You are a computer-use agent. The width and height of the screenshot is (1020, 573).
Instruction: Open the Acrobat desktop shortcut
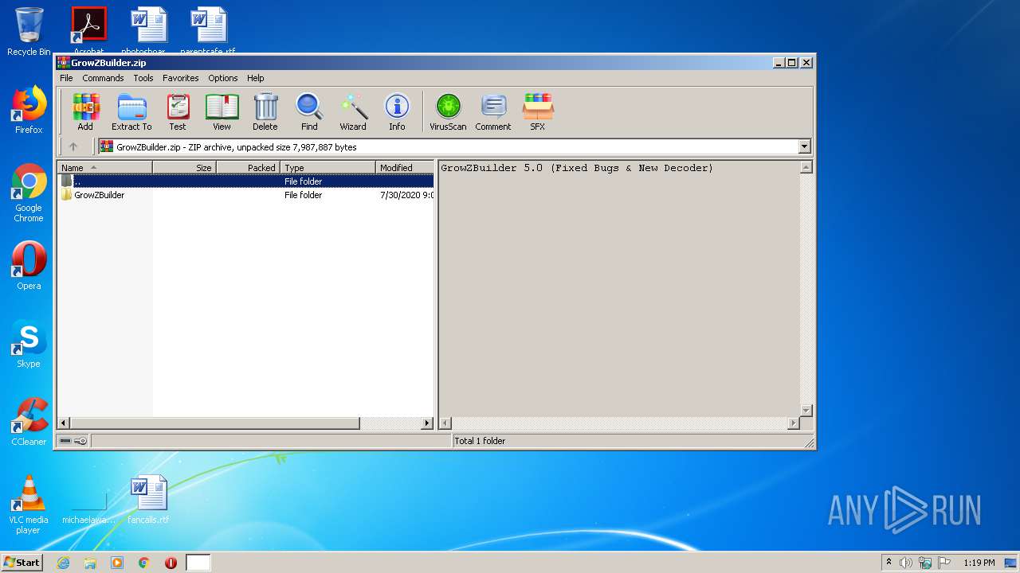tap(88, 30)
